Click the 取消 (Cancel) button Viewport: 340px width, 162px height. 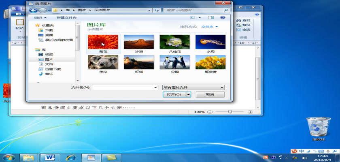click(x=210, y=94)
